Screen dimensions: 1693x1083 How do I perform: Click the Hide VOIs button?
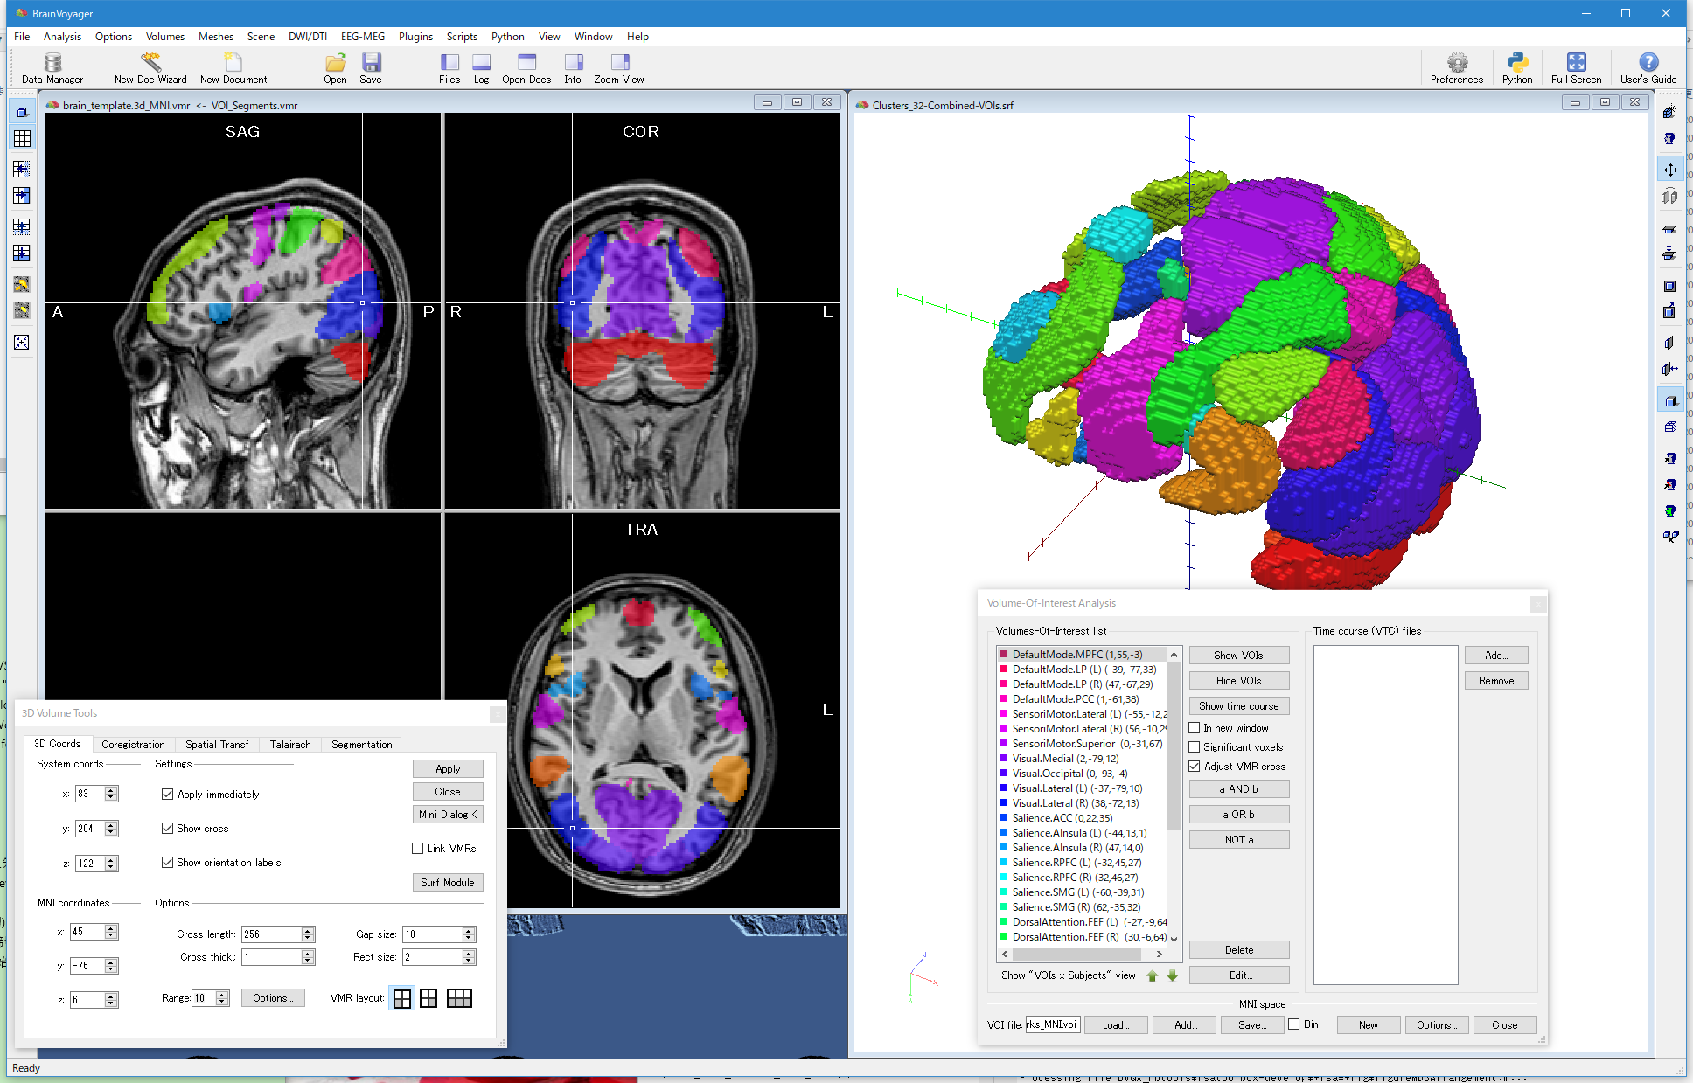pos(1238,681)
